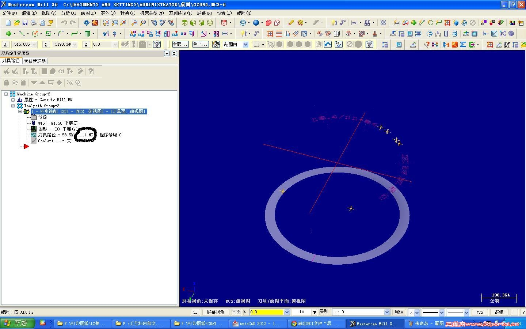Click the question mark help icon beside Z field
The image size is (526, 329).
(157, 45)
